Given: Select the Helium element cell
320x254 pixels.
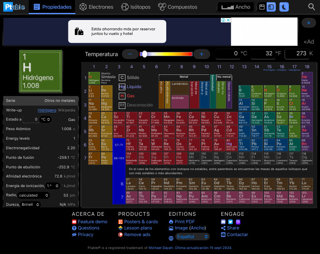Looking at the screenshot, I should coord(307,78).
